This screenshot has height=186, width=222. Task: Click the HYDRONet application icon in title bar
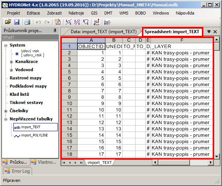coord(5,5)
